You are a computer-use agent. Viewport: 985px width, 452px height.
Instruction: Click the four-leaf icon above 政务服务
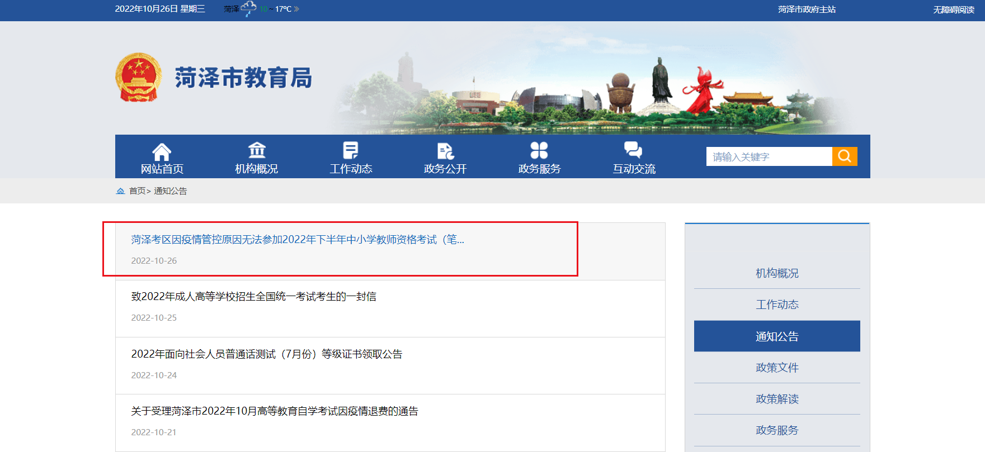click(x=539, y=150)
